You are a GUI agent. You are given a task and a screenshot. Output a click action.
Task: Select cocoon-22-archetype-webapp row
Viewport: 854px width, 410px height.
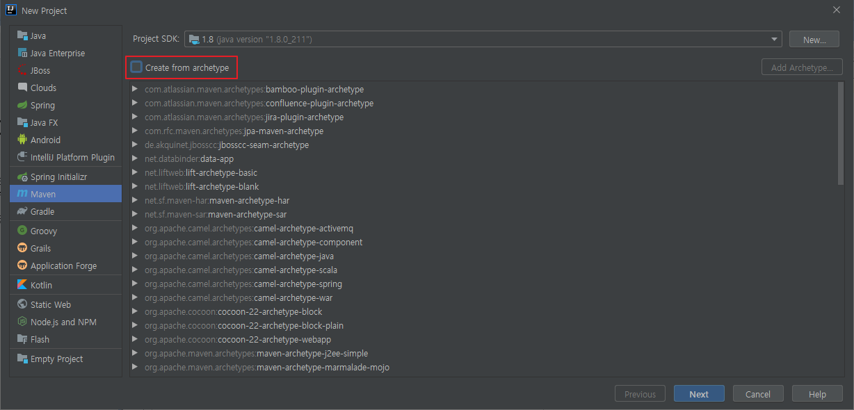483,339
